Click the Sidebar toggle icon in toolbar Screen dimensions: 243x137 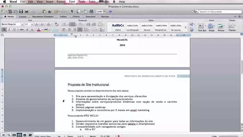coord(78,11)
